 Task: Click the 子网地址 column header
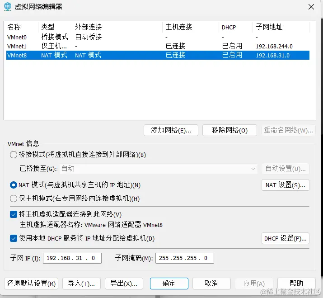[281, 27]
